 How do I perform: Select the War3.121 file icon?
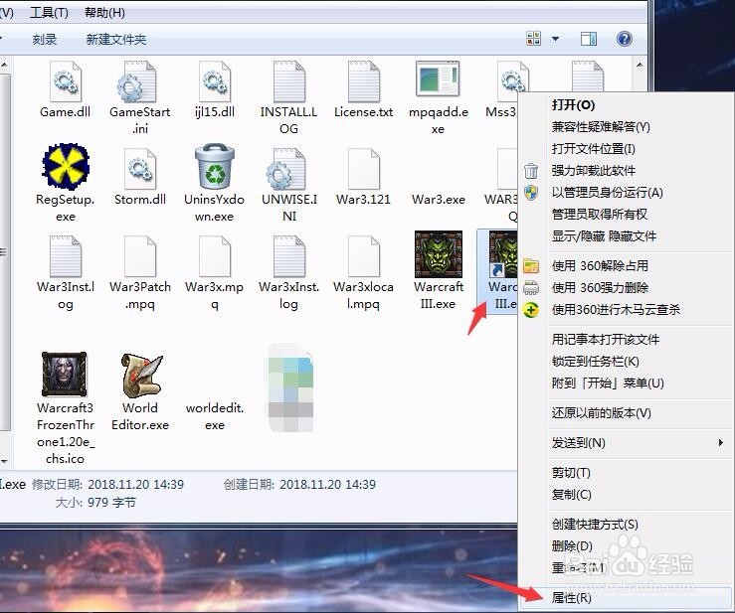tap(363, 169)
